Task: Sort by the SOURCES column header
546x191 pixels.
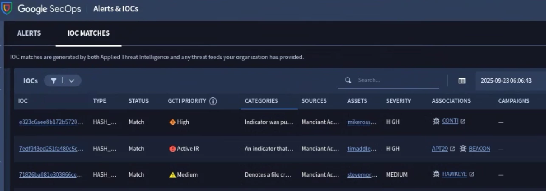Action: point(314,101)
